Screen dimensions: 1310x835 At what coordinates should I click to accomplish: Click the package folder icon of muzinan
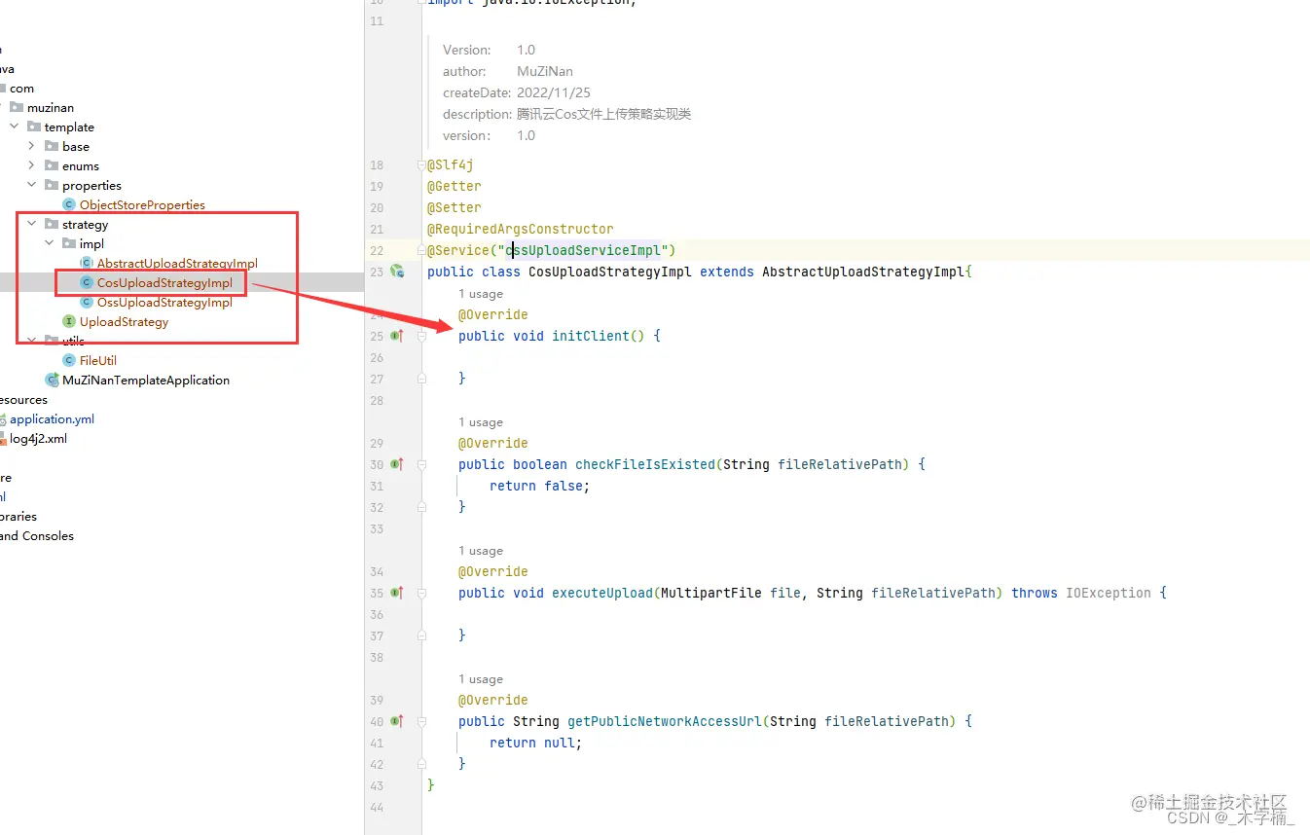point(17,107)
